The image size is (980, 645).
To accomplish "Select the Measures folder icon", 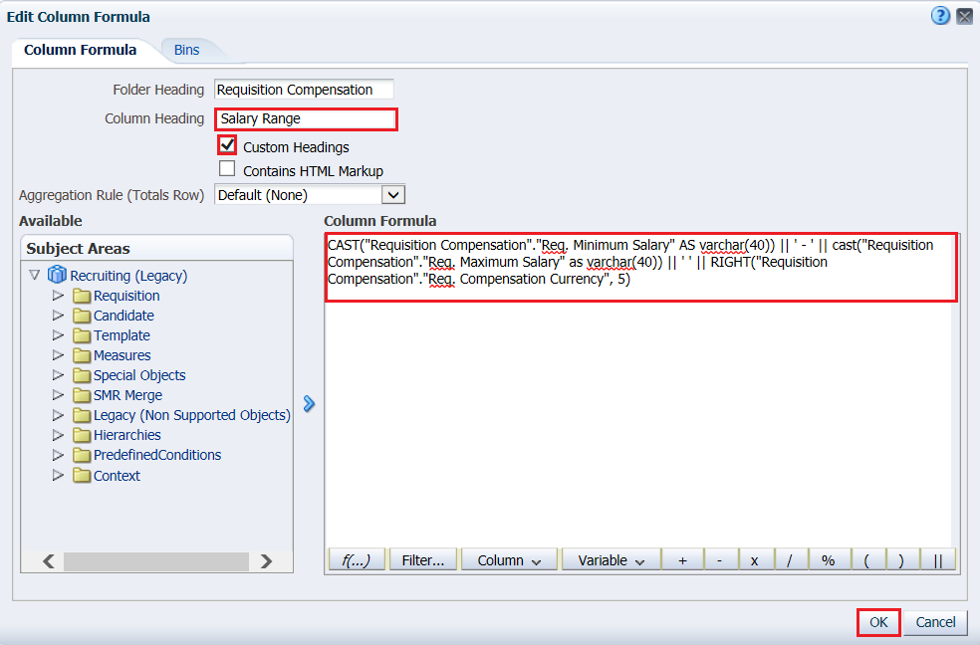I will (x=82, y=355).
